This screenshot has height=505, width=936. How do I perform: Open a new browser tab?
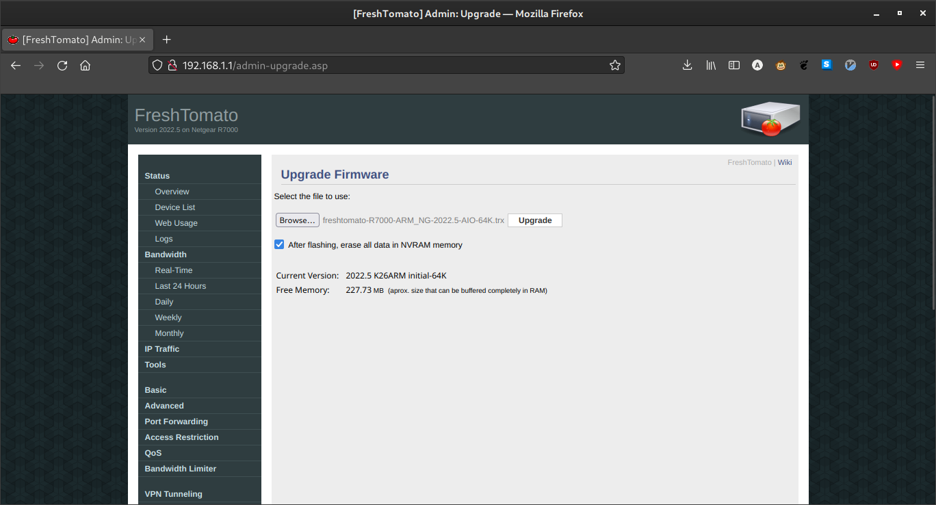(x=166, y=40)
